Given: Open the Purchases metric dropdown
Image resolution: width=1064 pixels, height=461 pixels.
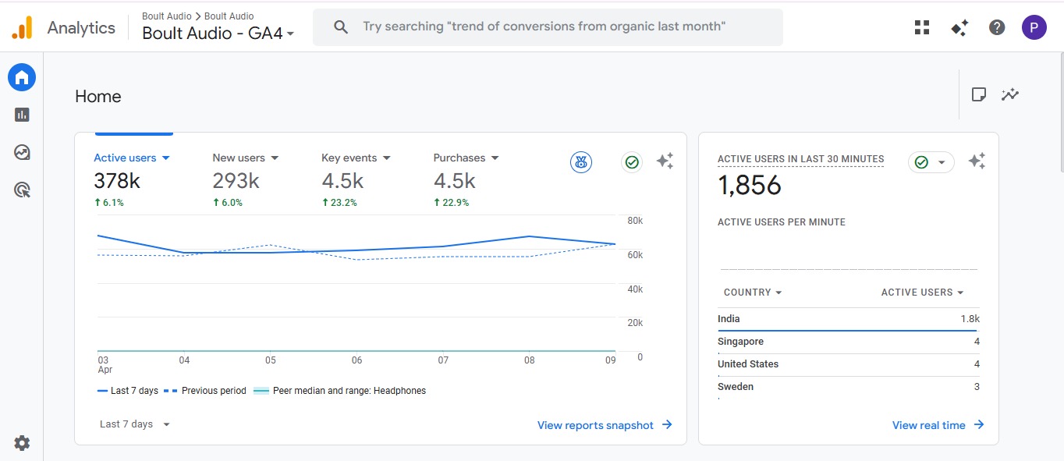Looking at the screenshot, I should [466, 158].
